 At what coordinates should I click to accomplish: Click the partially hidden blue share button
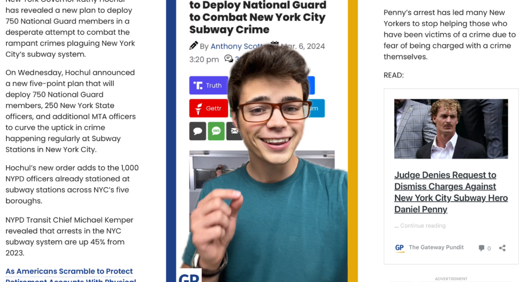[311, 85]
